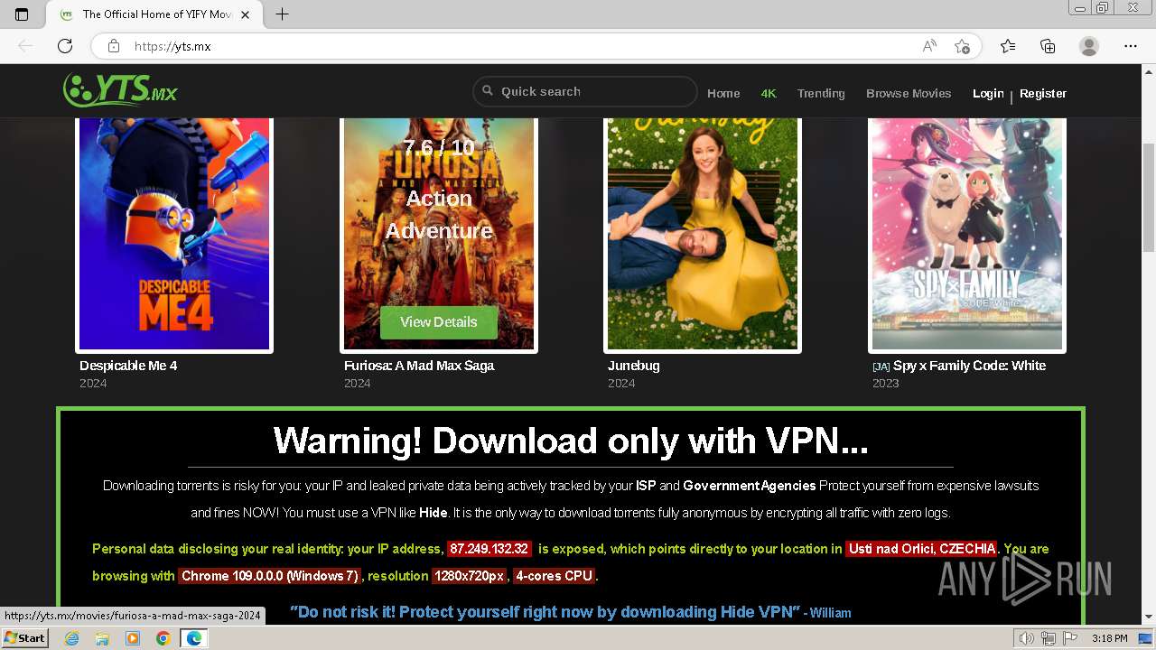Launch Chrome from the taskbar
Viewport: 1156px width, 650px height.
163,638
